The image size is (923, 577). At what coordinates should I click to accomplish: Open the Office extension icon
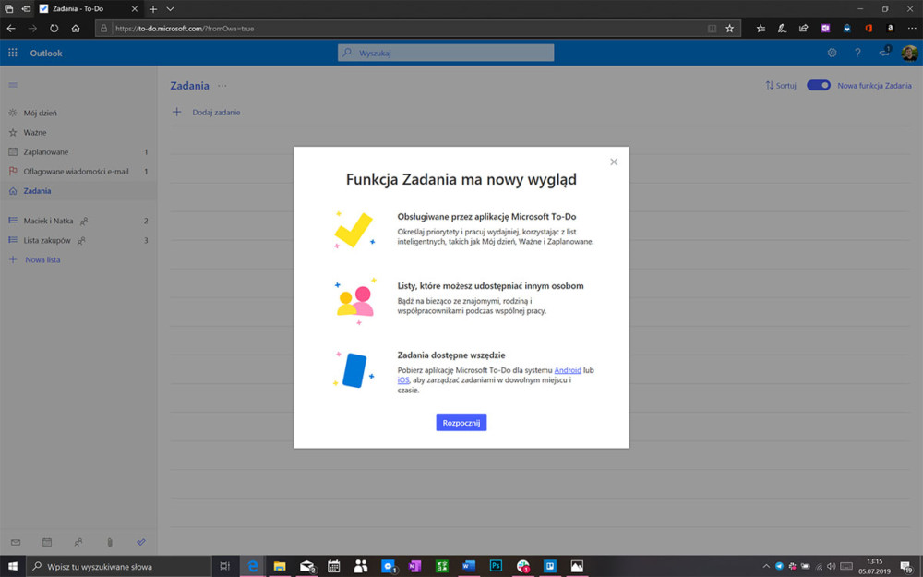click(x=869, y=29)
